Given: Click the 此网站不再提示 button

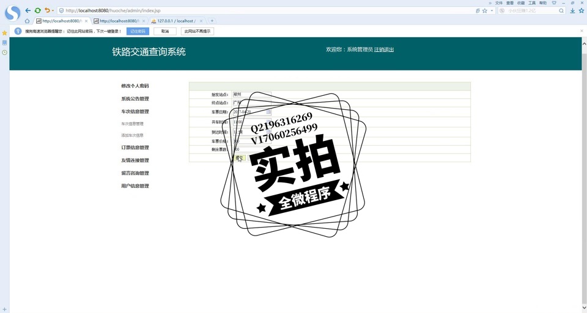Looking at the screenshot, I should click(198, 31).
